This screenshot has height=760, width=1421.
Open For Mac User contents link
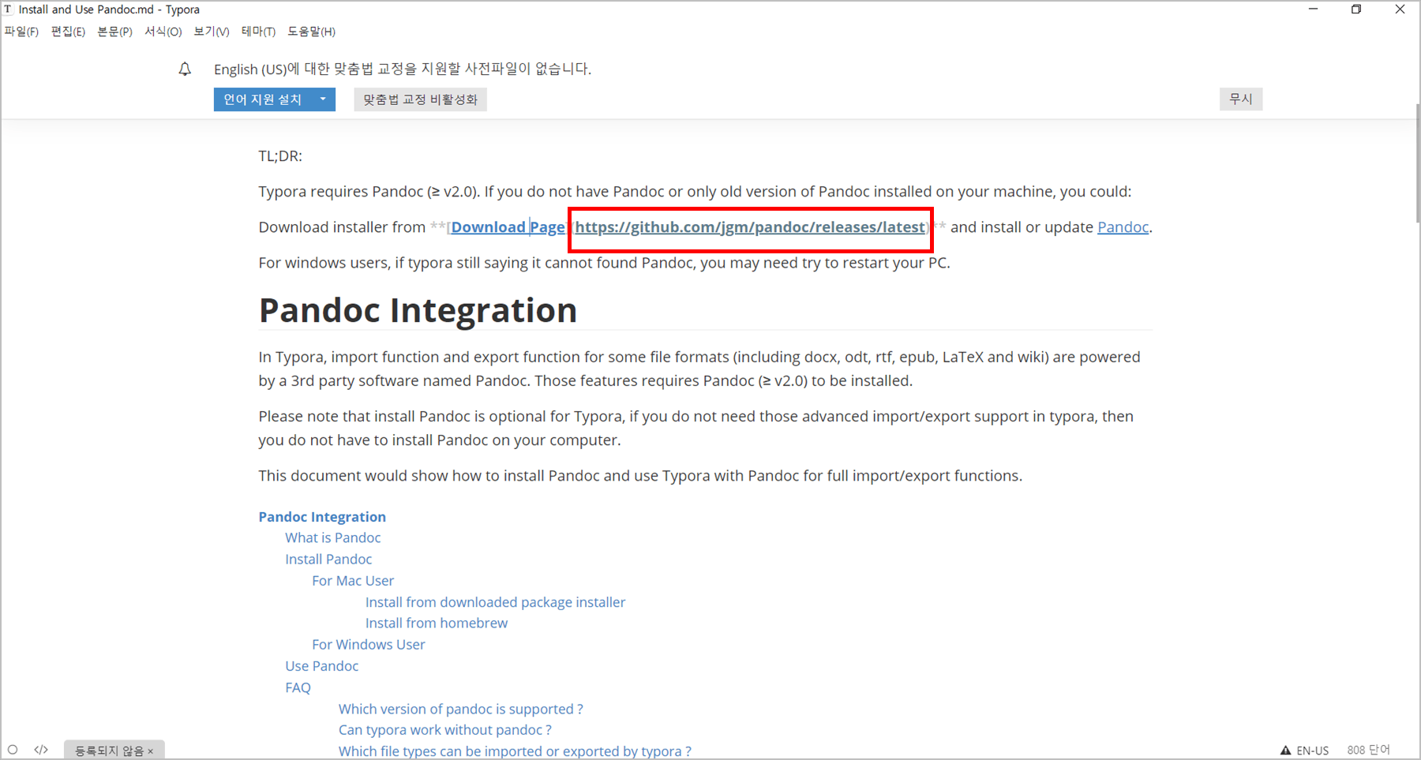click(353, 581)
